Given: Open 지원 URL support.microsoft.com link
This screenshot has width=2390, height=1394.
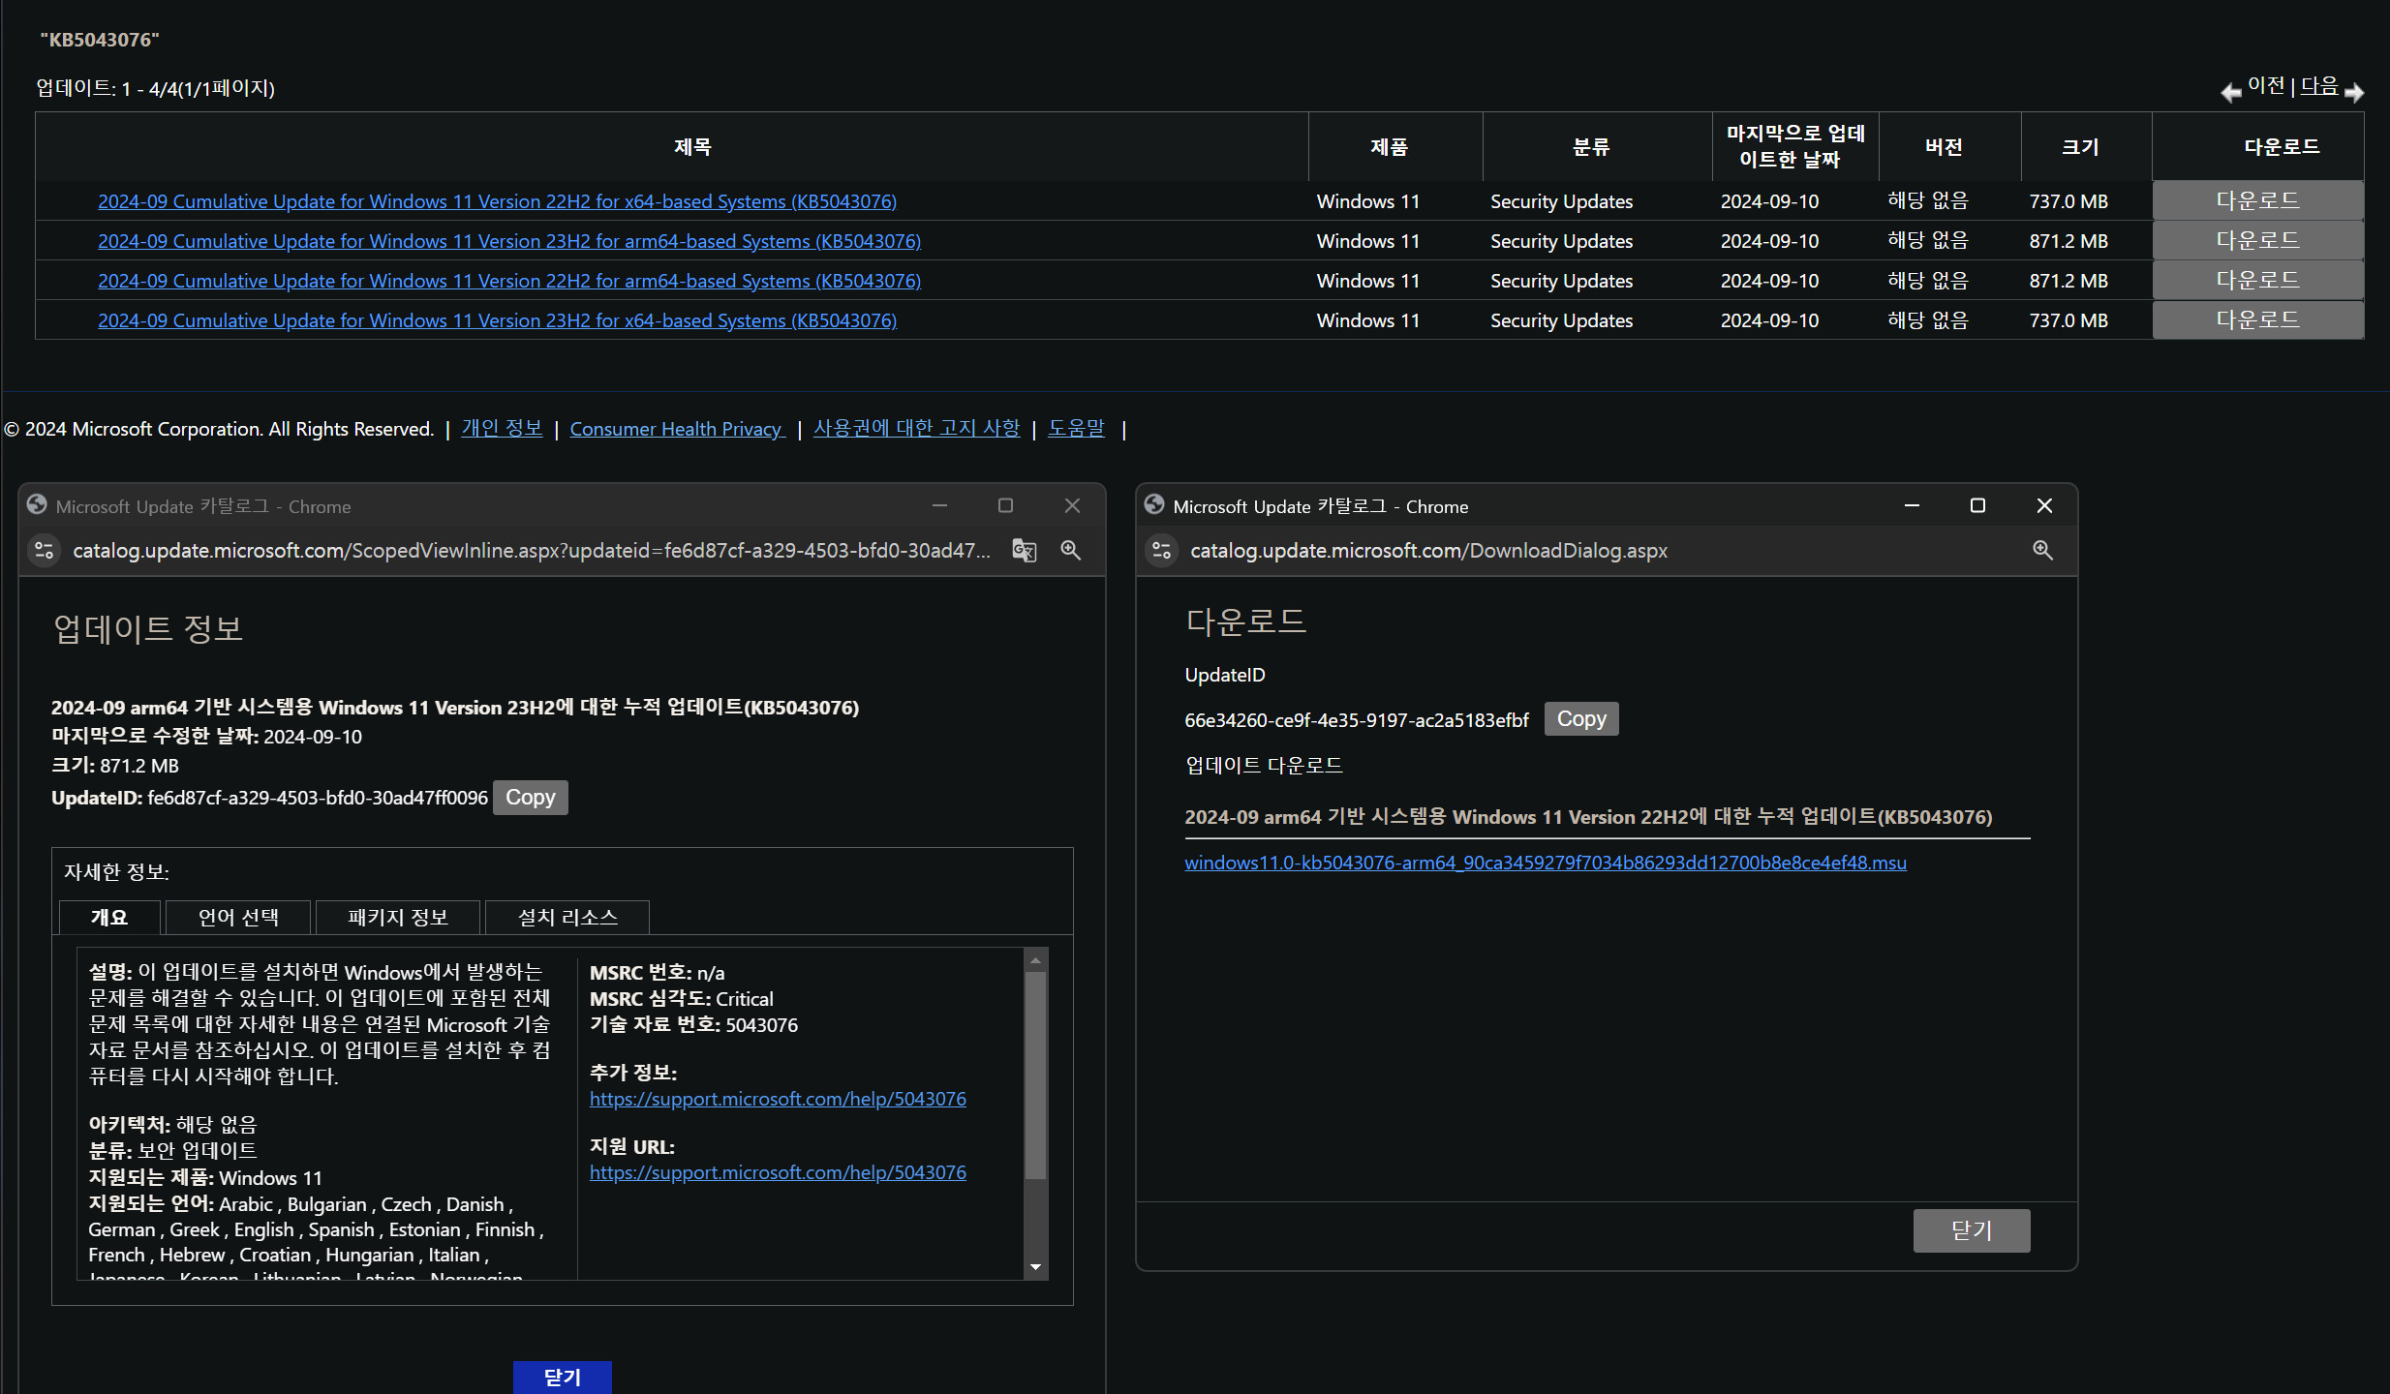Looking at the screenshot, I should (778, 1172).
